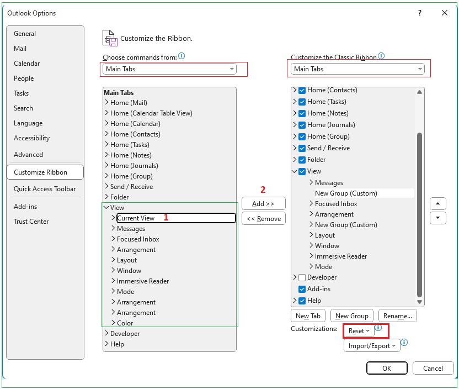Screen dimensions: 459x389
Task: Open the Reset dropdown
Action: [x=359, y=331]
